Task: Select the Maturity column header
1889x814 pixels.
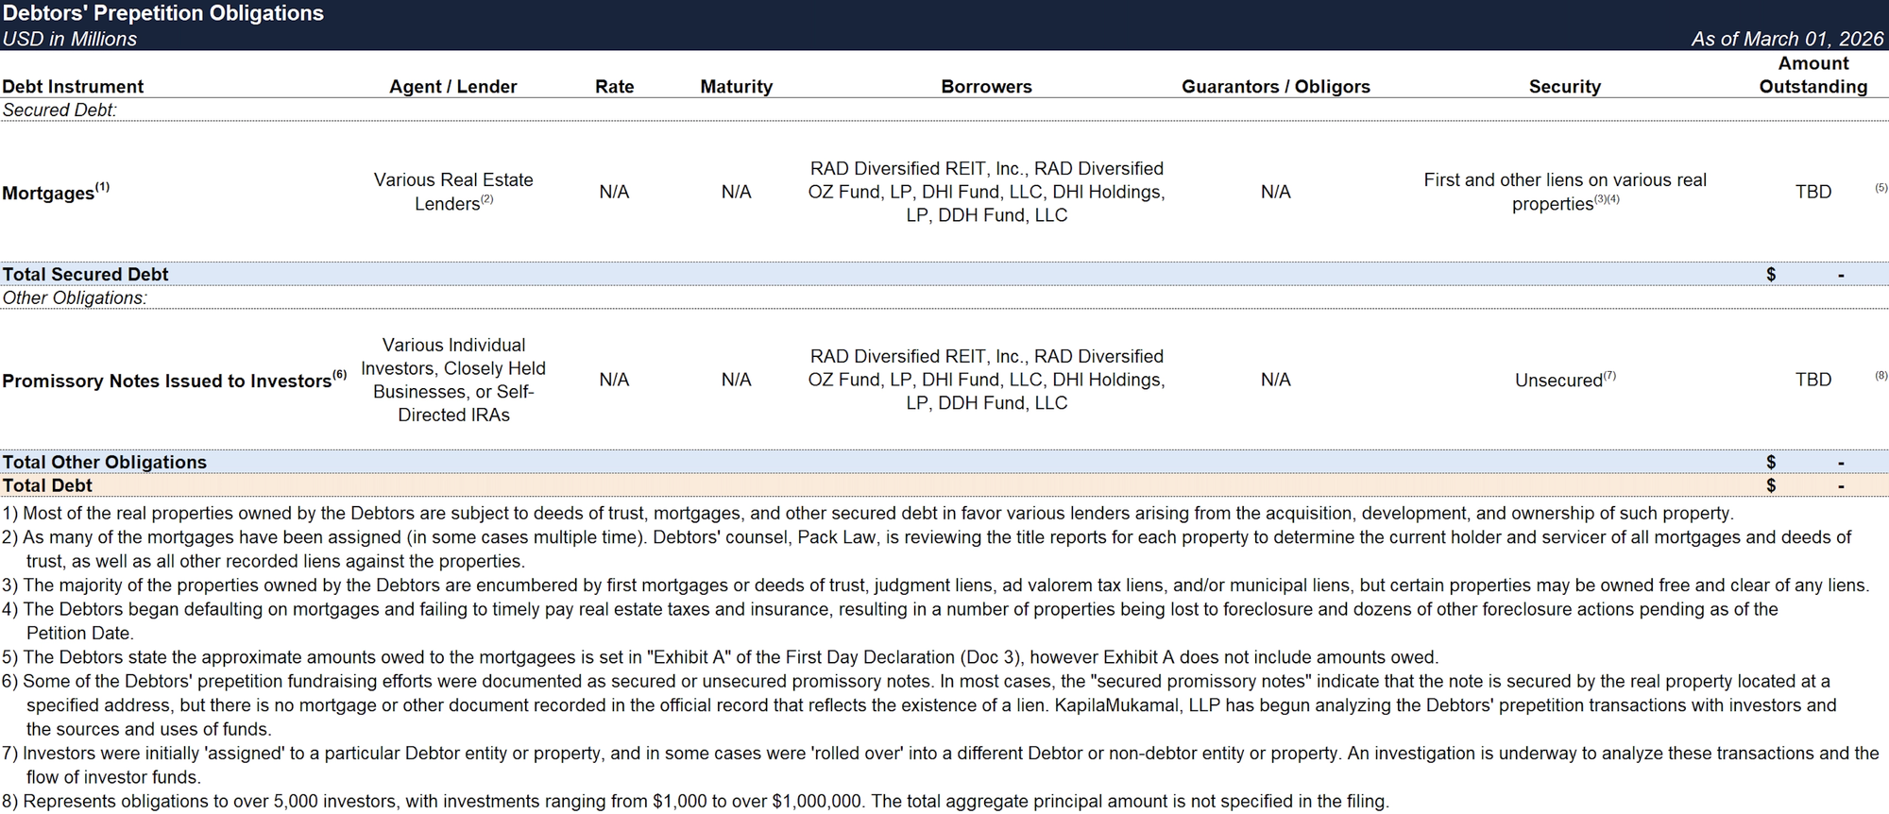Action: [736, 87]
